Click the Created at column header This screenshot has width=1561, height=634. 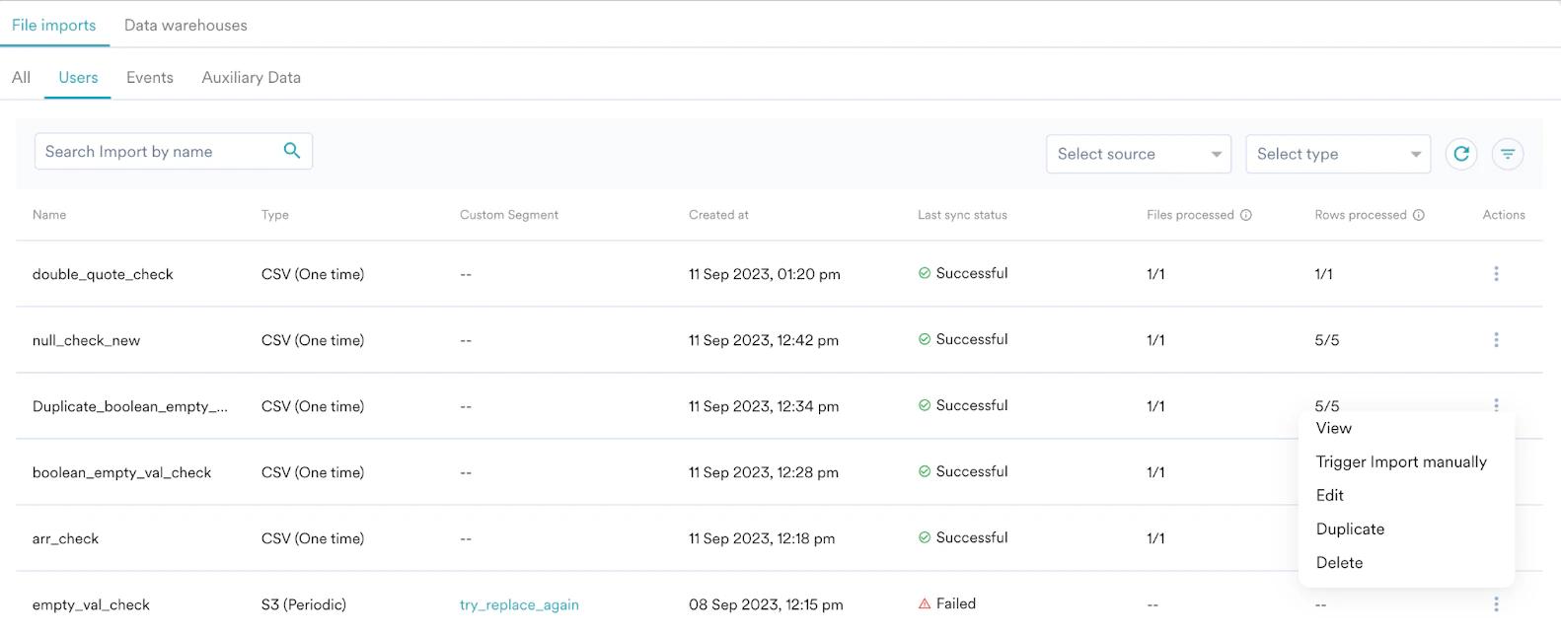[x=718, y=215]
